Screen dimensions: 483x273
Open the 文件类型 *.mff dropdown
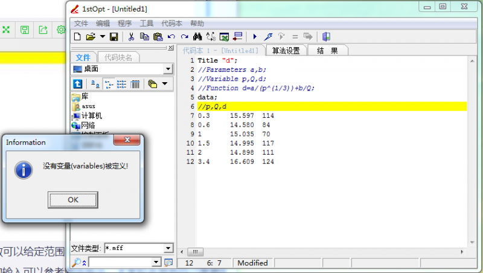click(168, 248)
